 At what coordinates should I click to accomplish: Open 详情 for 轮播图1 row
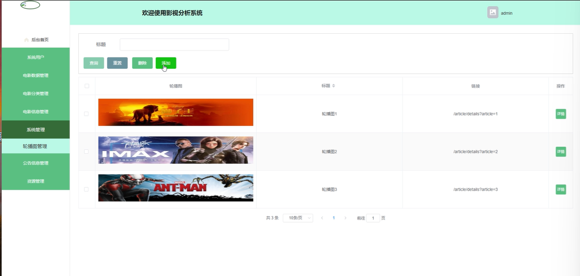561,114
